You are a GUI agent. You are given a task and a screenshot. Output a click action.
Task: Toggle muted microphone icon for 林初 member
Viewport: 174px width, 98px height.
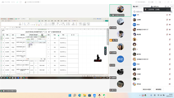click(x=170, y=64)
